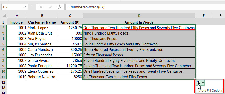The height and width of the screenshot is (94, 225).
Task: Select the cell containing Ana Reyes
Action: pyautogui.click(x=42, y=39)
